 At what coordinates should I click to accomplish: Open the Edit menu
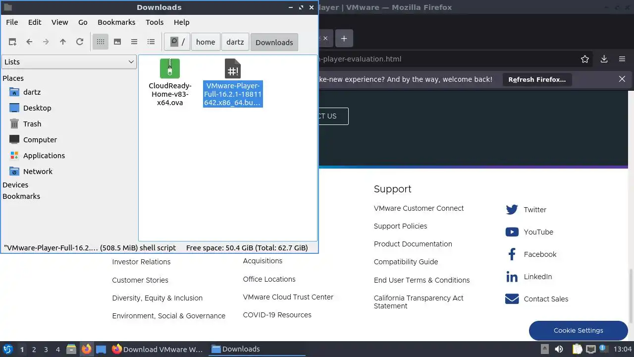coord(35,22)
